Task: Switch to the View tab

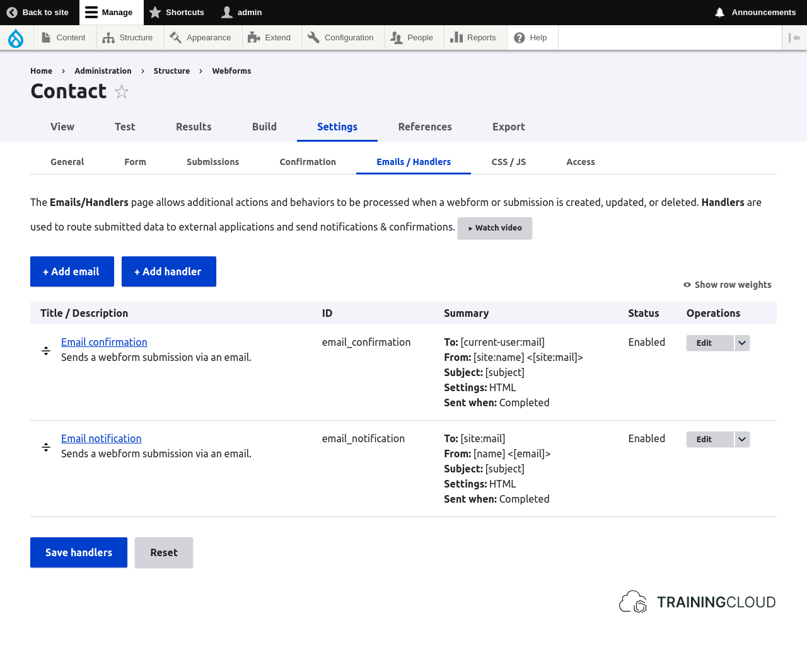Action: click(x=62, y=127)
